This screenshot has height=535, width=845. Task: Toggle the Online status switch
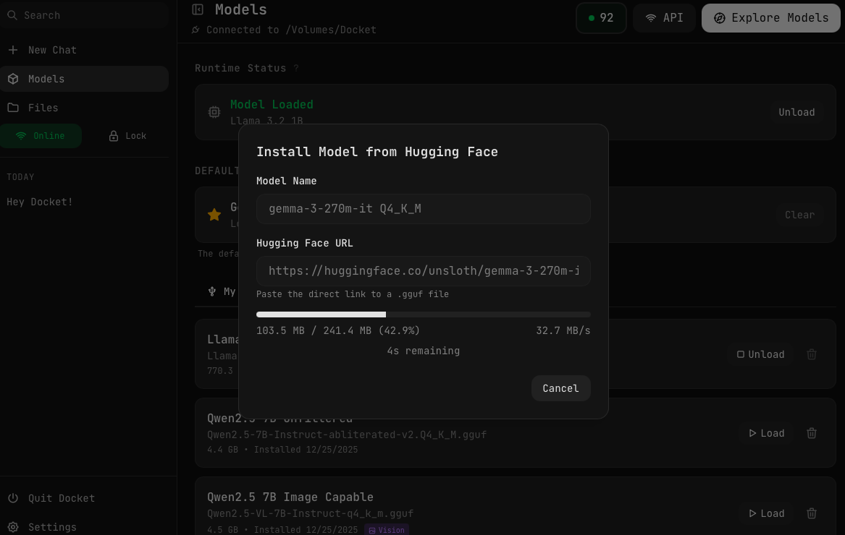coord(41,136)
